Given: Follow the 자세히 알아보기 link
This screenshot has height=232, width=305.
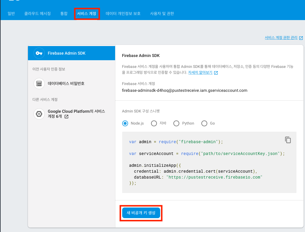Looking at the screenshot, I should coord(200,73).
